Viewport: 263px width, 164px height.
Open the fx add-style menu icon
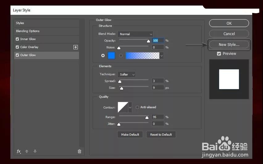click(19, 151)
